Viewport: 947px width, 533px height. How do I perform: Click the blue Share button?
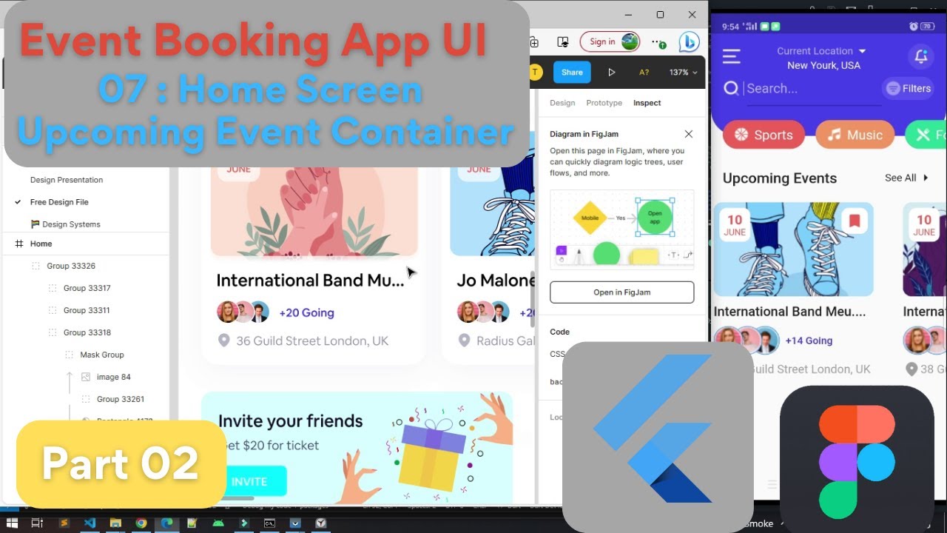(572, 72)
